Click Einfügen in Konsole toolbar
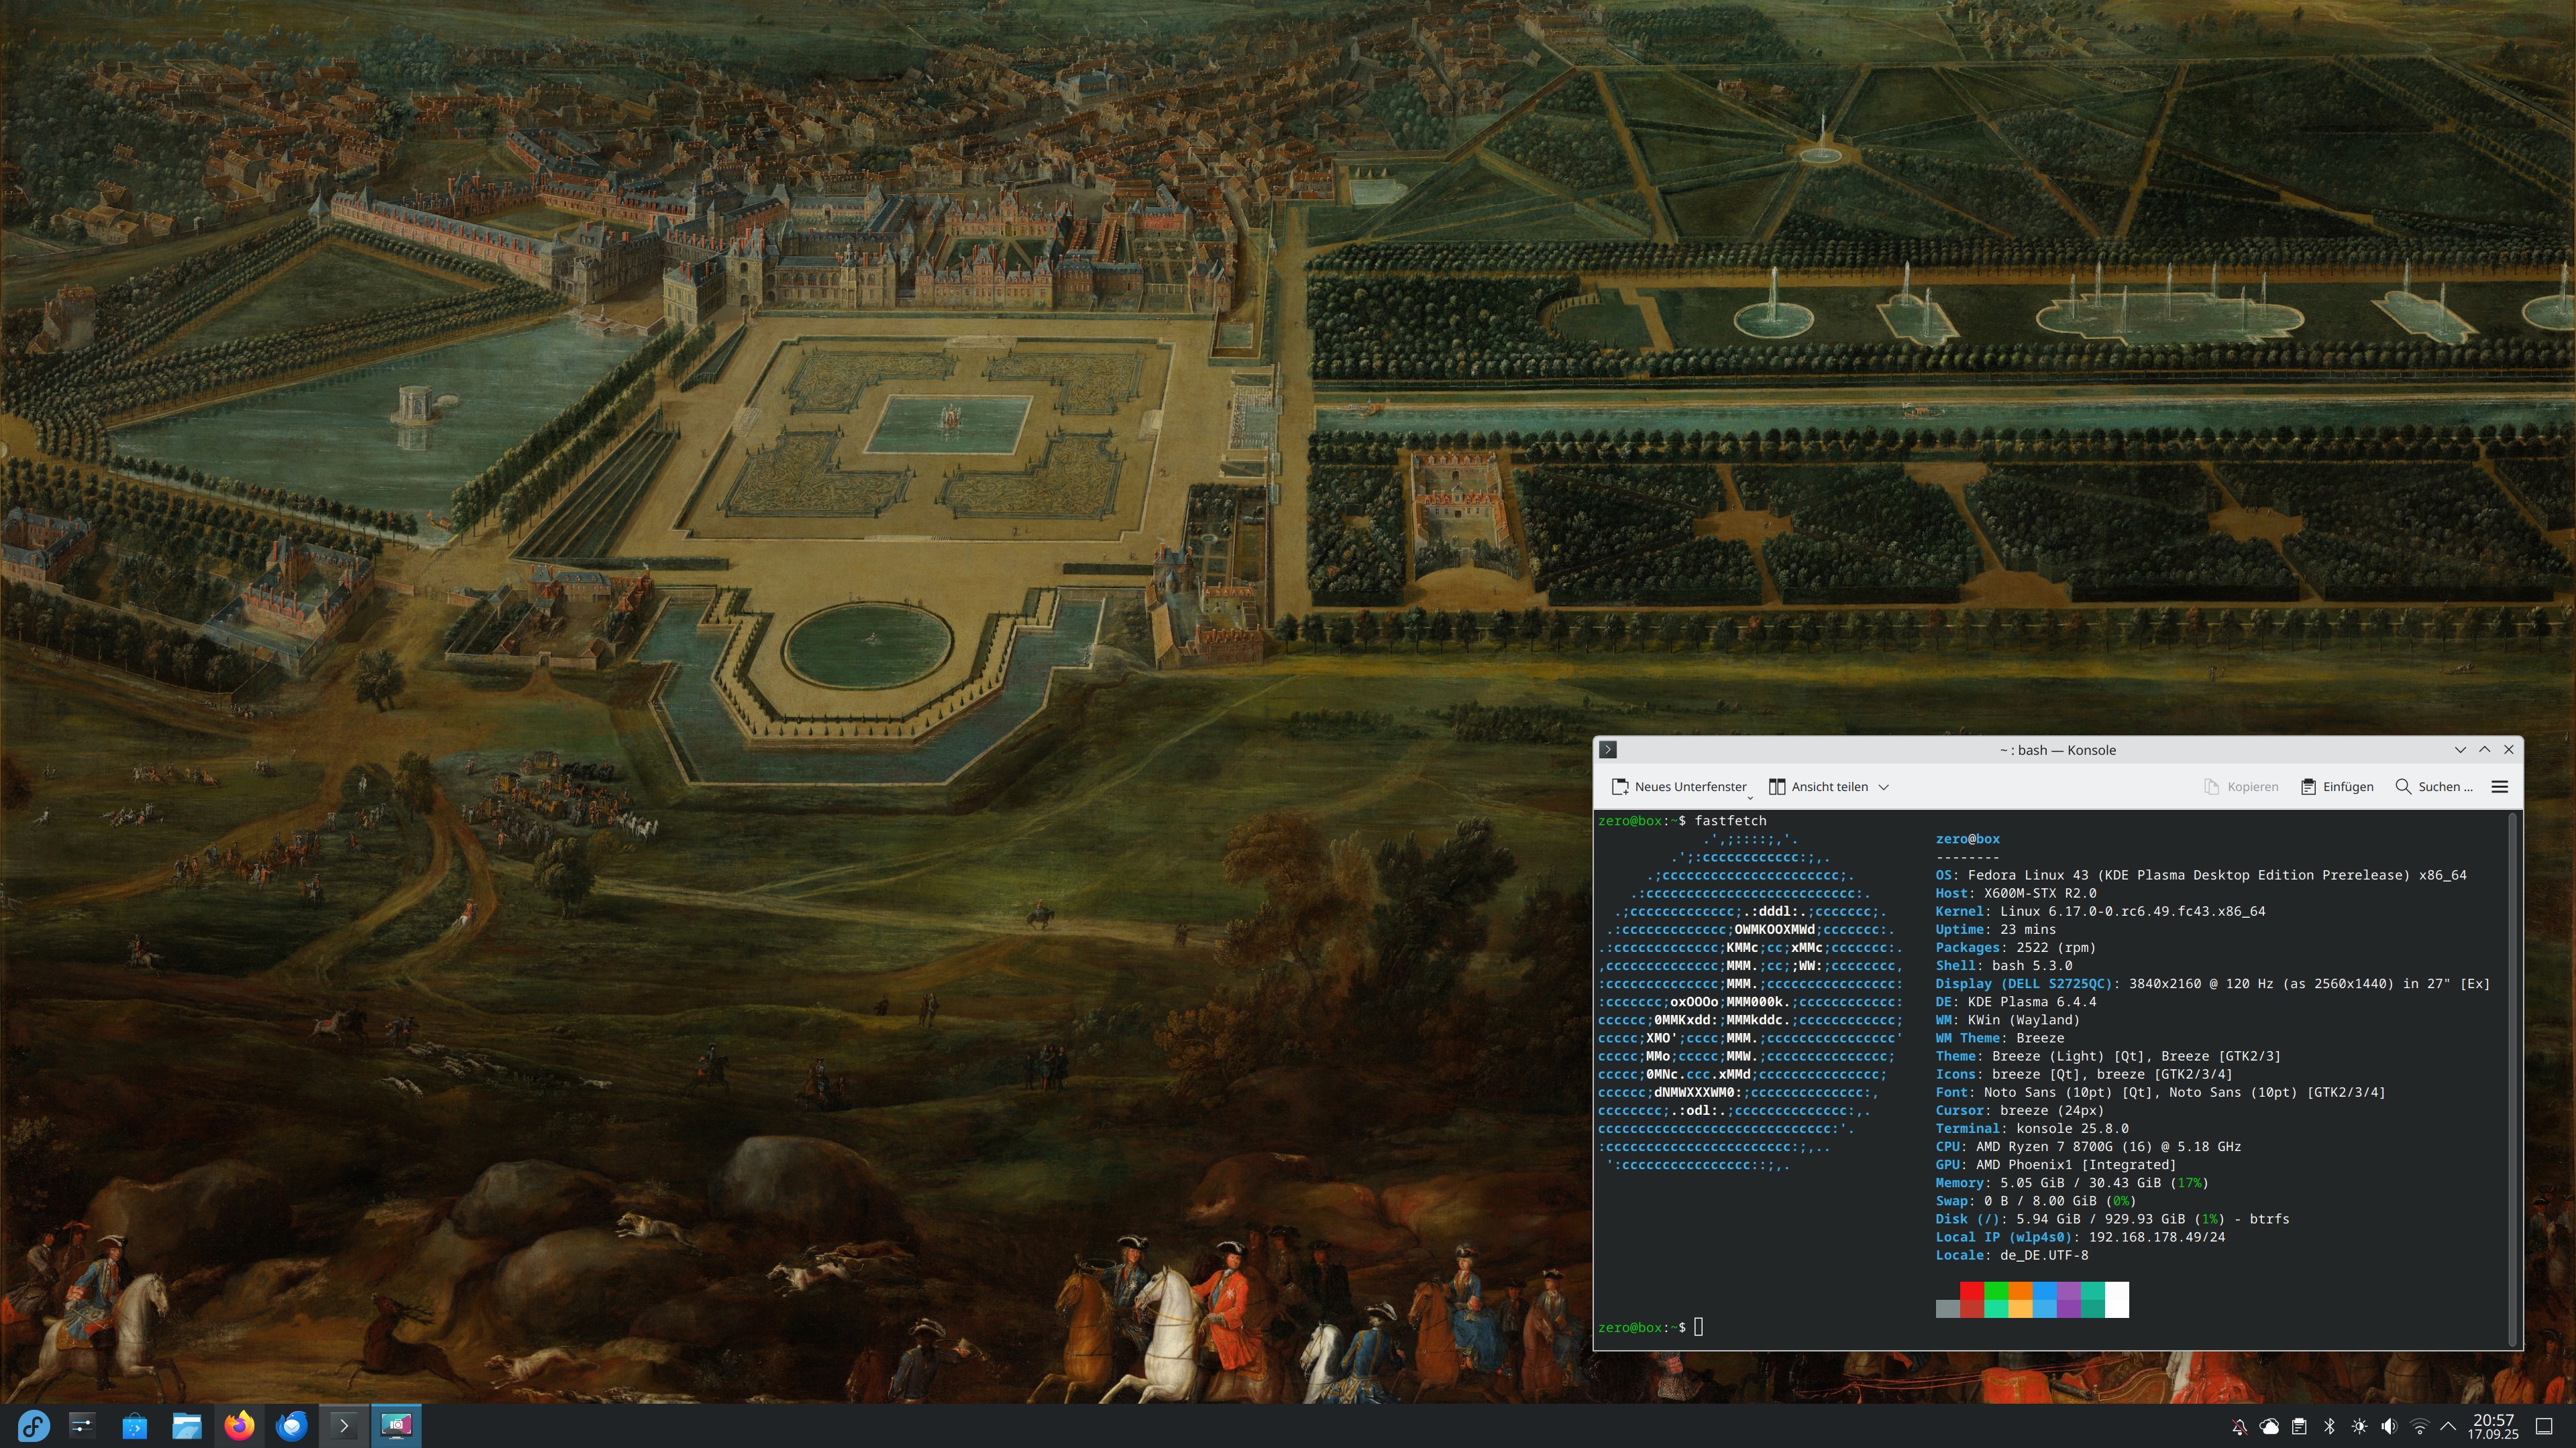 (2337, 786)
